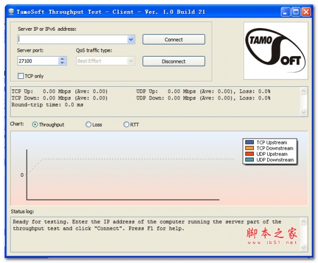Click the chart y-axis '0' label
Viewport: 318px width, 263px height.
22,175
